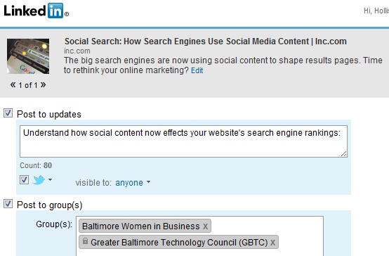Expand the visibility dropdown arrow next to anyone
The image size is (389, 256).
click(148, 182)
